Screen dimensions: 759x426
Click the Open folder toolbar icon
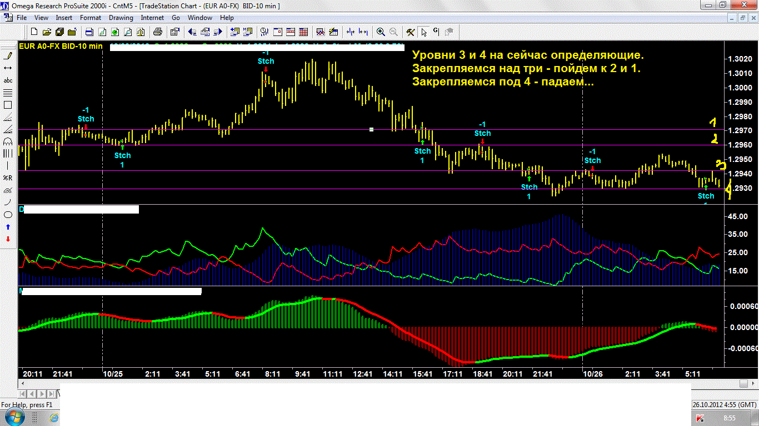[x=47, y=32]
